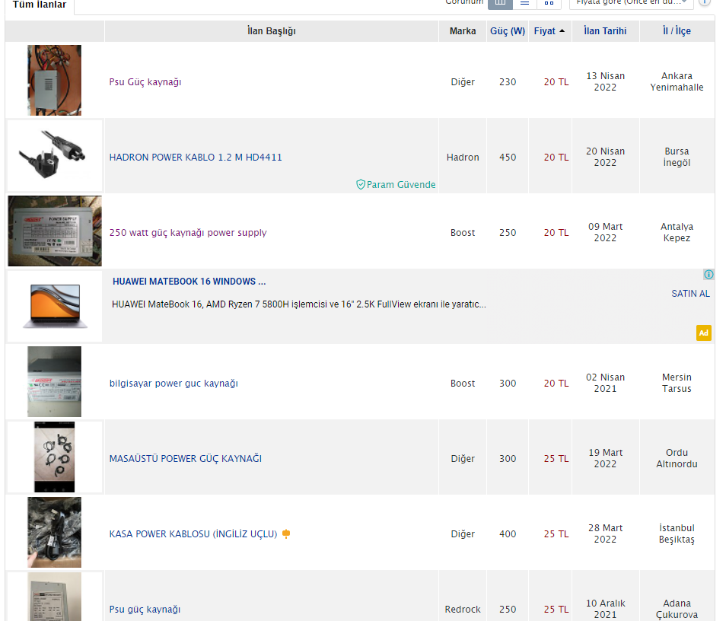
Task: Open MASAÜSTÜ POEWER listing thumbnail
Action: click(x=54, y=457)
